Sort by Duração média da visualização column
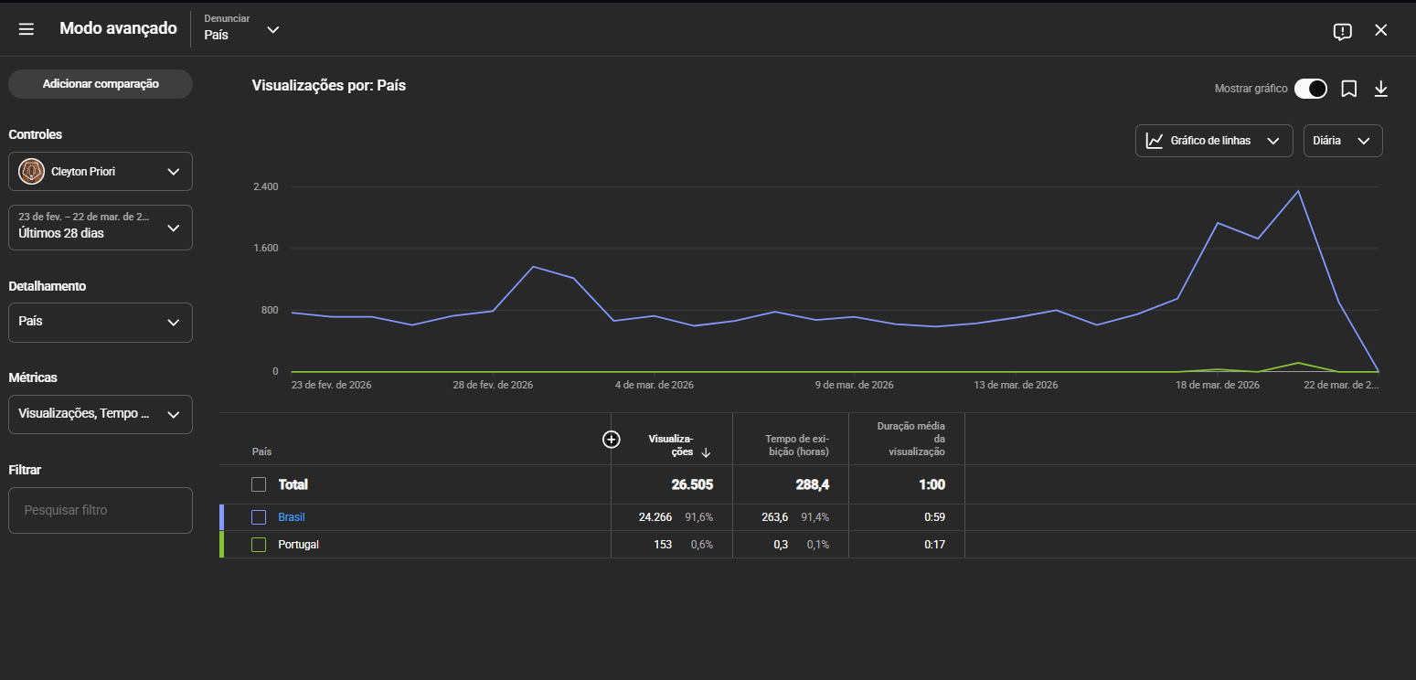The height and width of the screenshot is (680, 1416). click(911, 439)
